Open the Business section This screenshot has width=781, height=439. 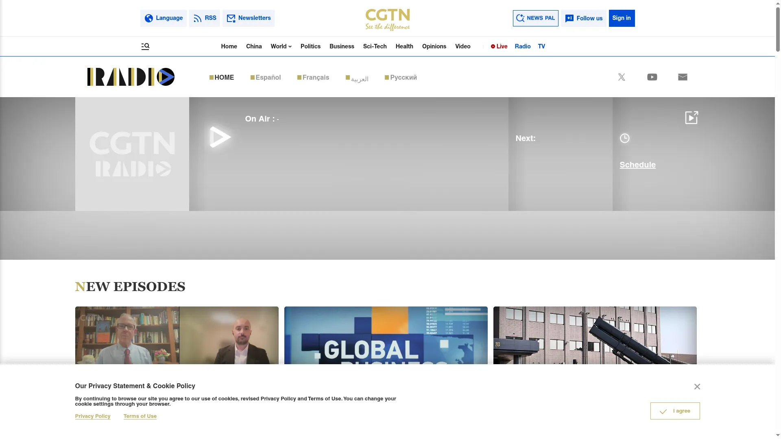(x=342, y=46)
